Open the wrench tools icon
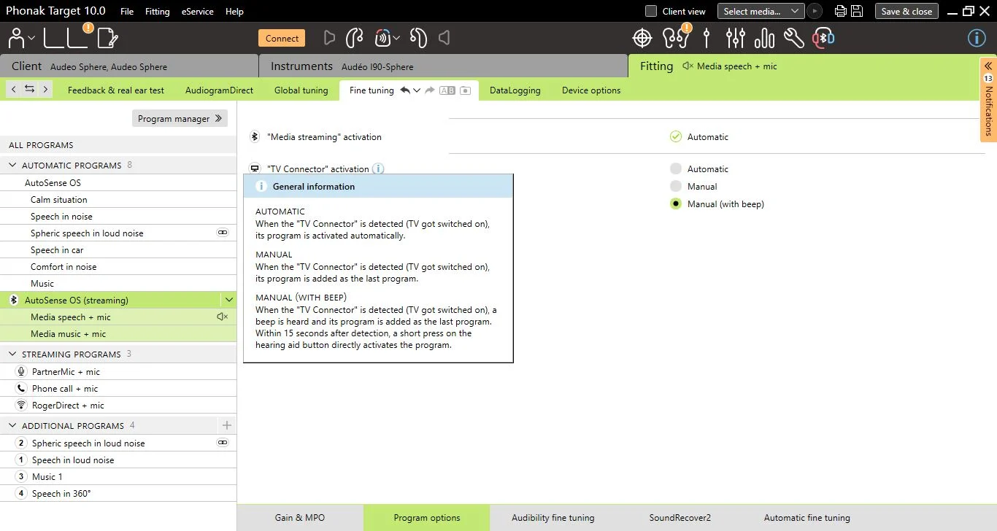Viewport: 997px width, 531px height. tap(793, 37)
